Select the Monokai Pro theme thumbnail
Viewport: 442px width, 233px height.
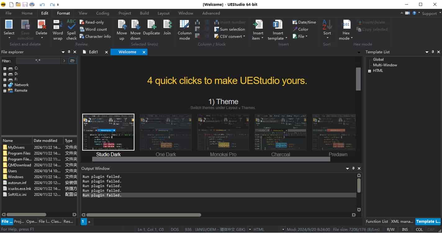point(223,132)
